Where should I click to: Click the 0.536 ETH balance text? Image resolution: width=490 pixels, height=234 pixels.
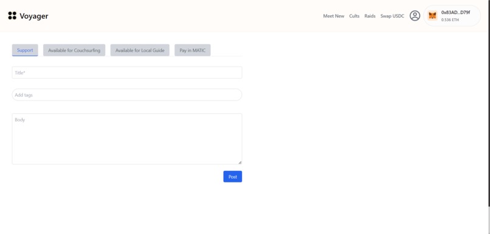click(x=450, y=19)
